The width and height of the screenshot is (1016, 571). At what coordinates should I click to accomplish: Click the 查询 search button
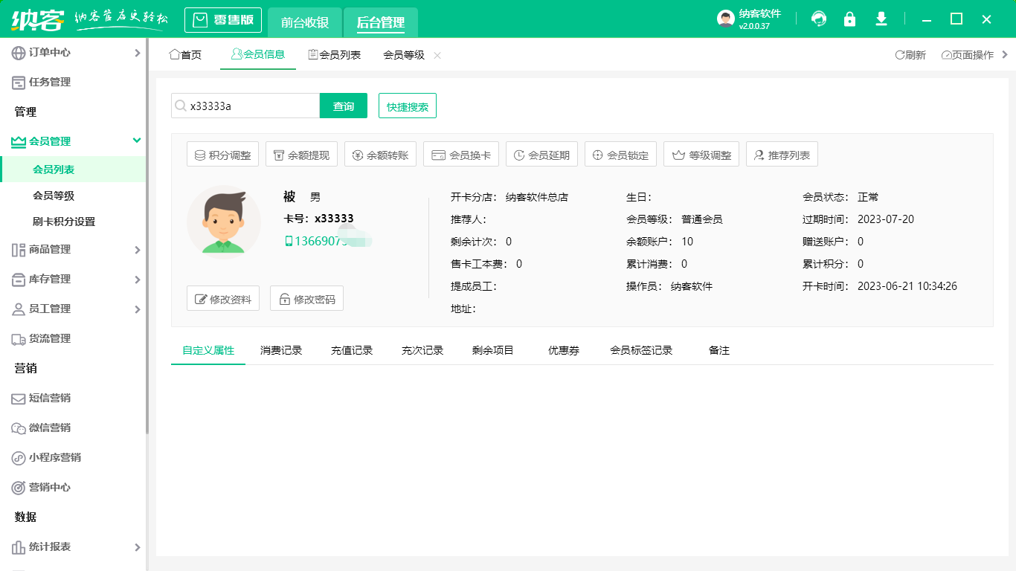pos(343,106)
